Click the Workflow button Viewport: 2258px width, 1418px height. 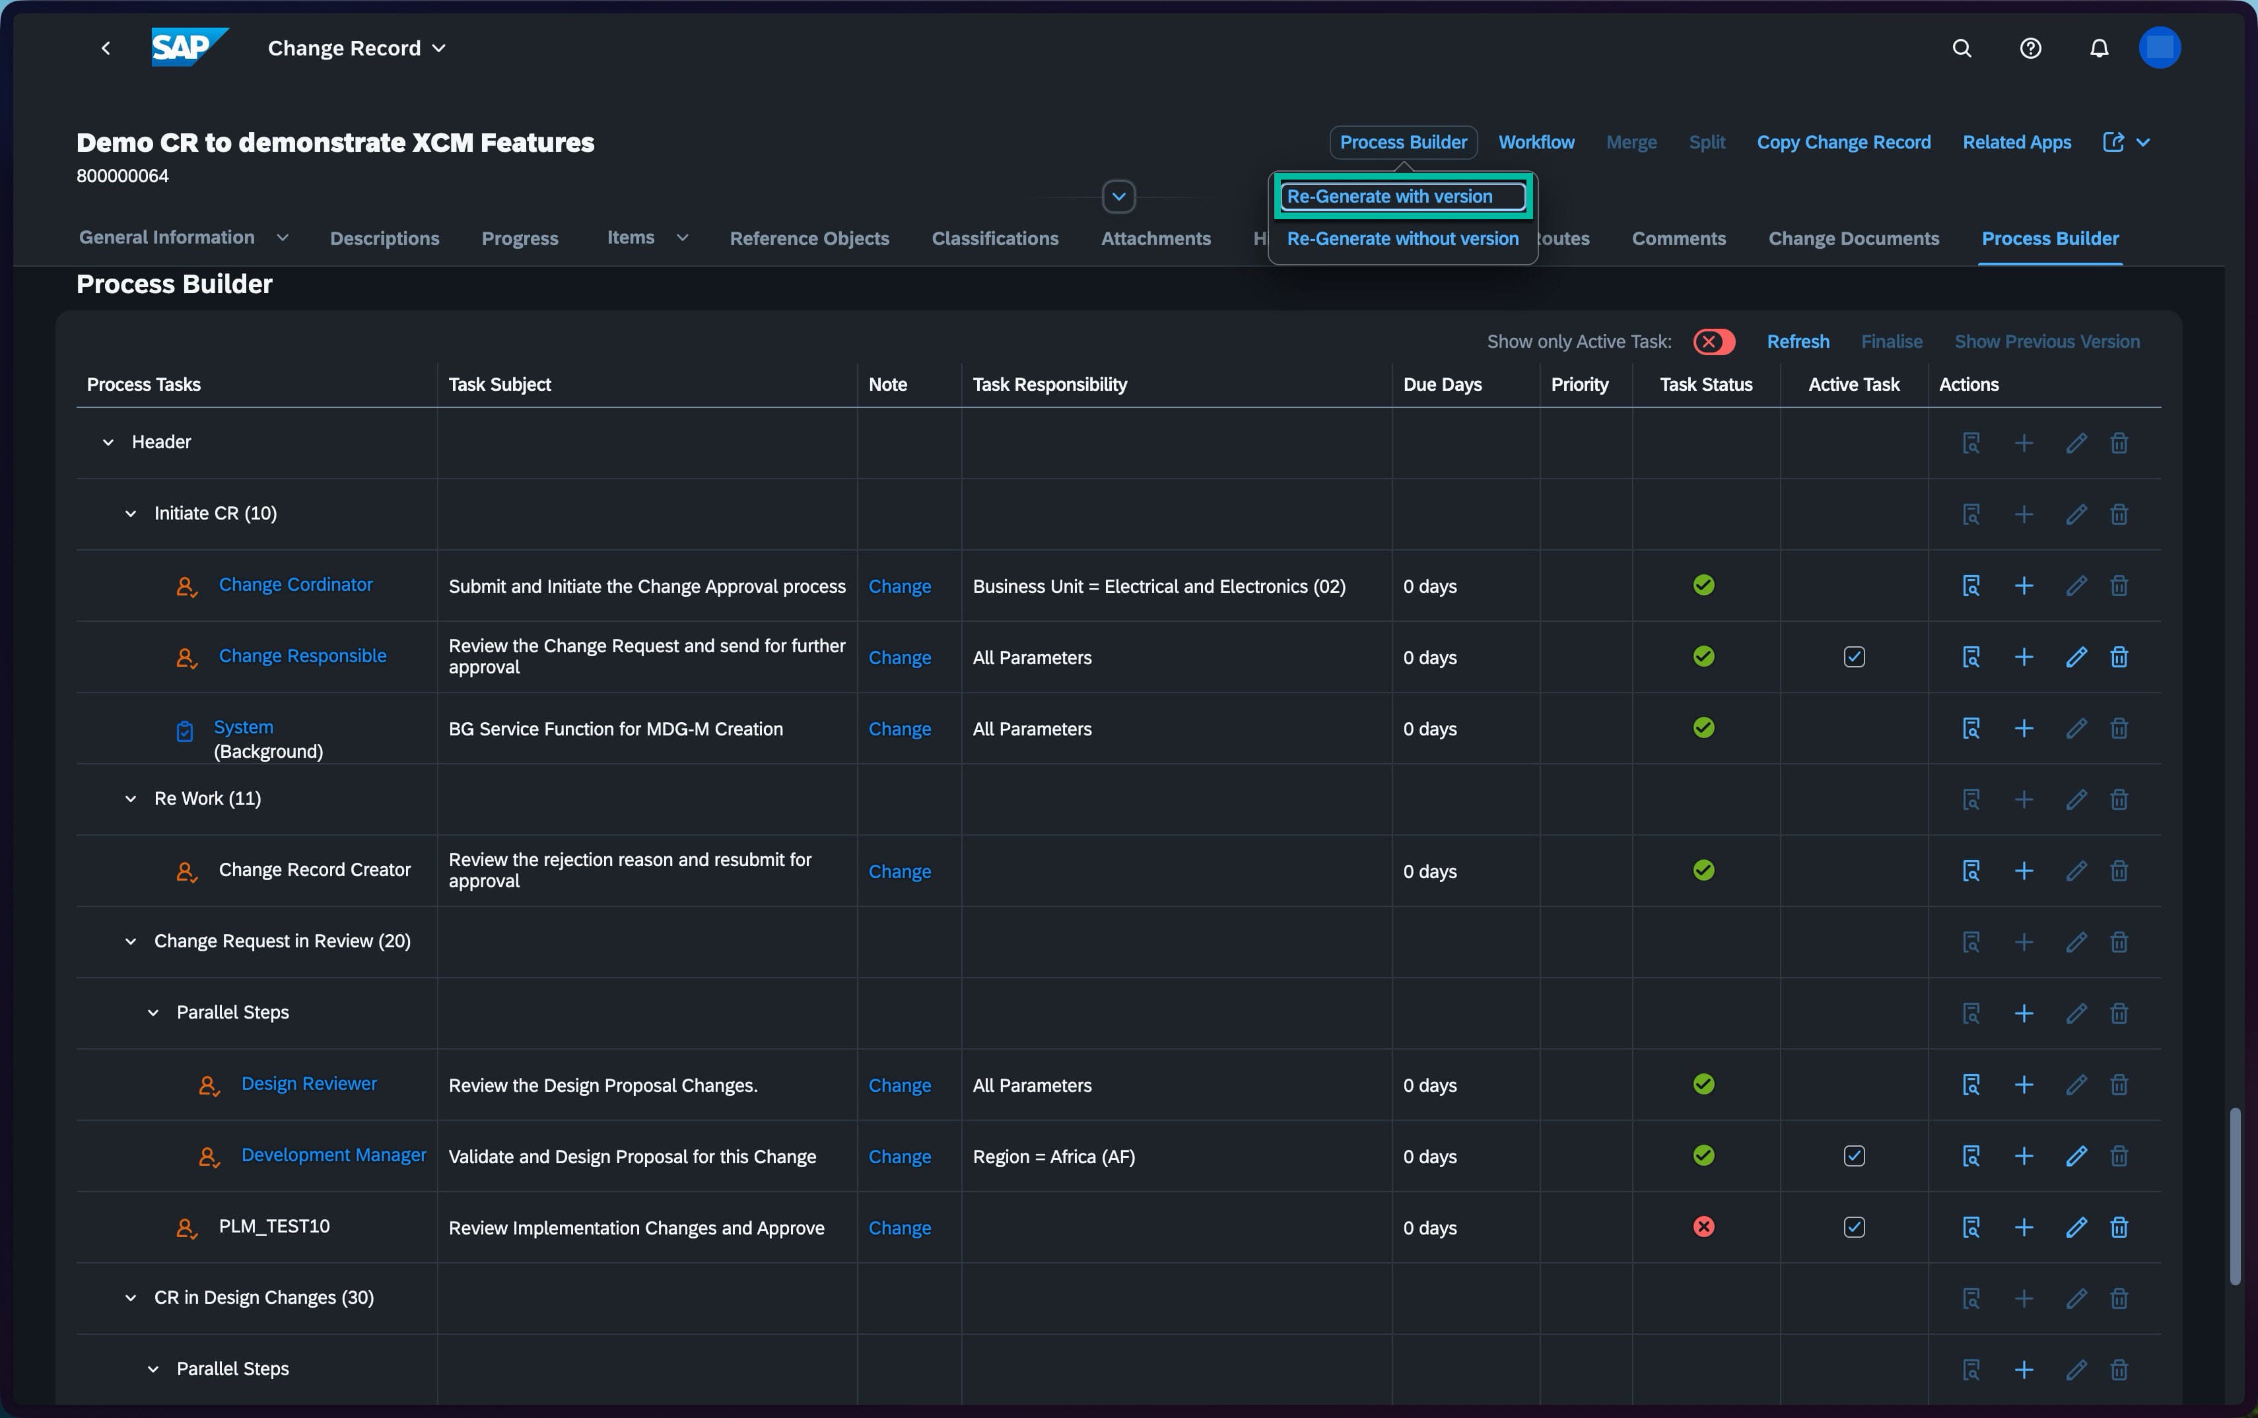tap(1536, 142)
